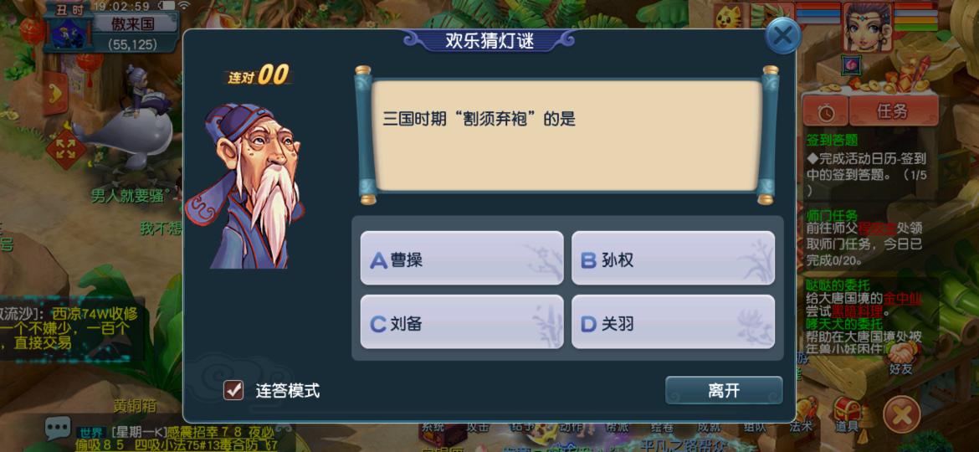Expand the red left-side arrow panel

click(55, 93)
